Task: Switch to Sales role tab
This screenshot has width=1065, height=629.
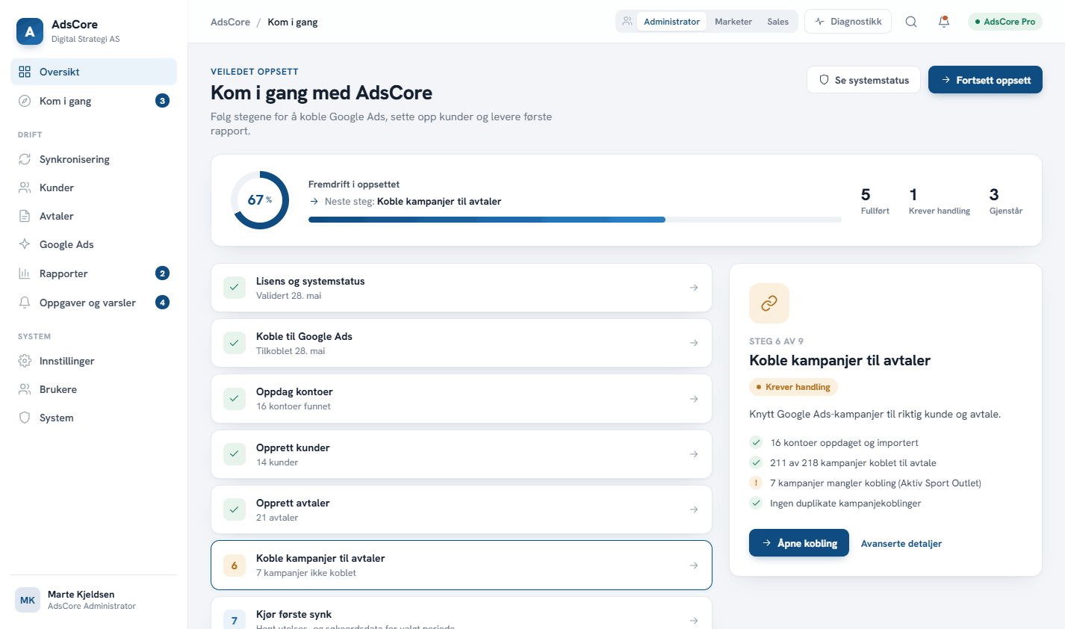Action: pos(777,22)
